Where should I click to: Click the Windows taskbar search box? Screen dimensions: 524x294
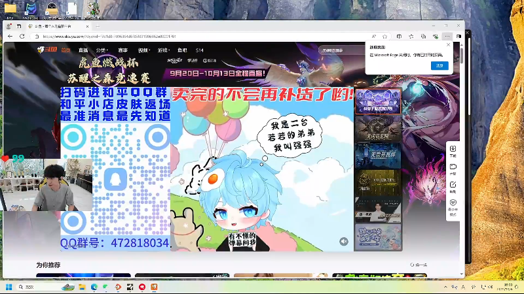46,287
